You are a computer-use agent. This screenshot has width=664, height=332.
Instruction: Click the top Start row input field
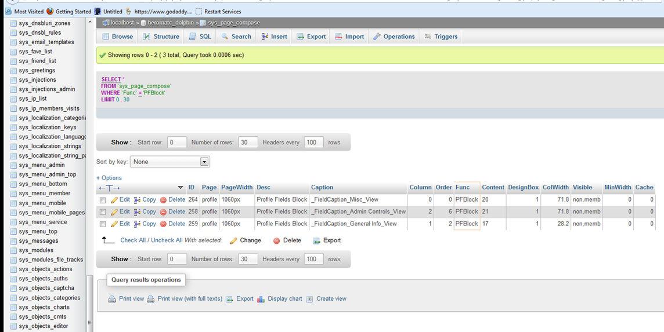click(x=177, y=143)
